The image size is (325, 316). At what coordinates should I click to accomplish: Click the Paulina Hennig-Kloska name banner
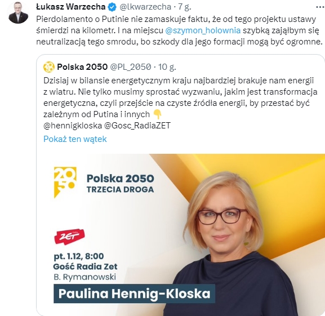[x=134, y=293]
